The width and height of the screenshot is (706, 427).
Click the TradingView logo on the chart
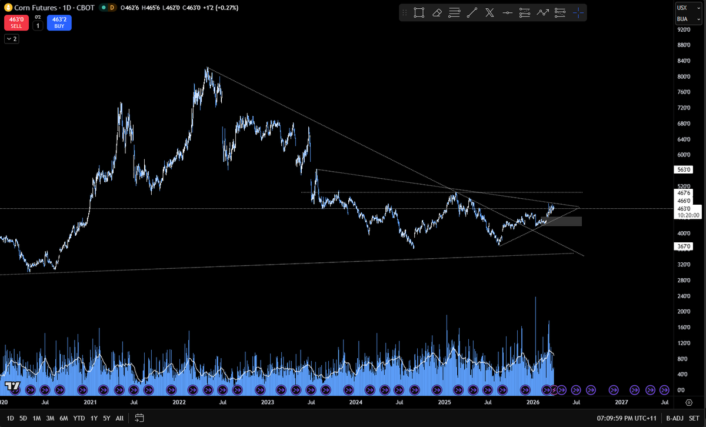click(12, 386)
